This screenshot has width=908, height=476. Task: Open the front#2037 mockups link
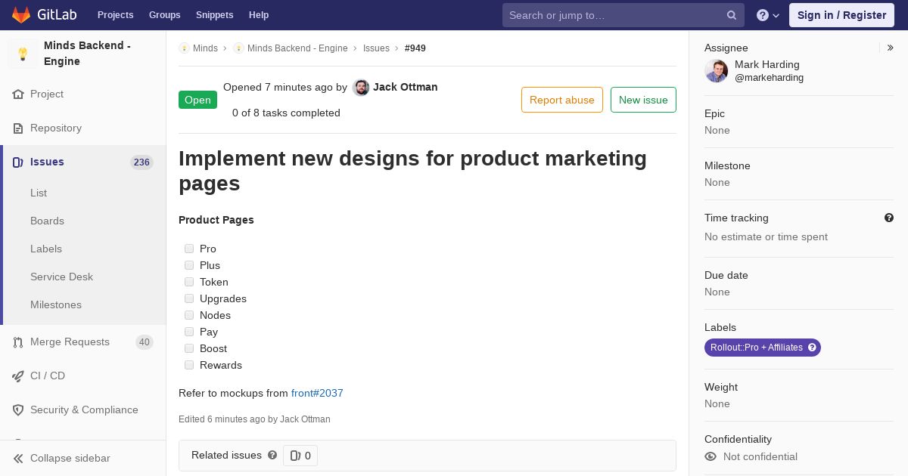pyautogui.click(x=317, y=393)
